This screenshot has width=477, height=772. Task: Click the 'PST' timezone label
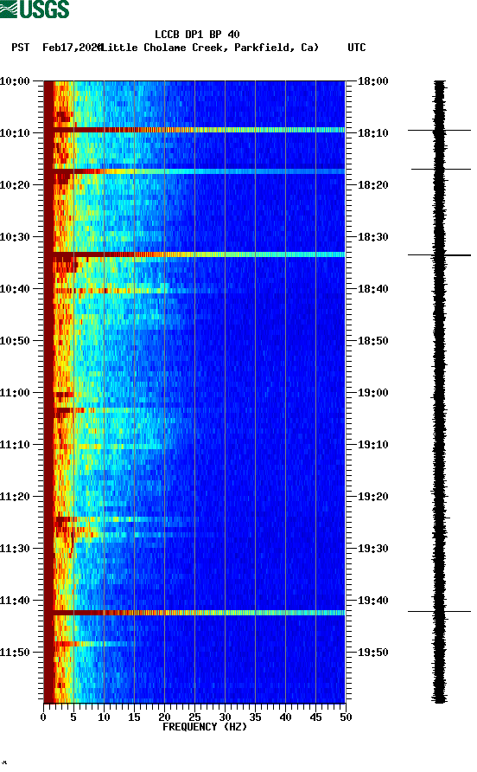21,48
